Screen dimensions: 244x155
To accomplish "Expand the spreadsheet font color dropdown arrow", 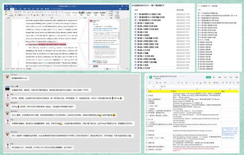I will (202, 83).
